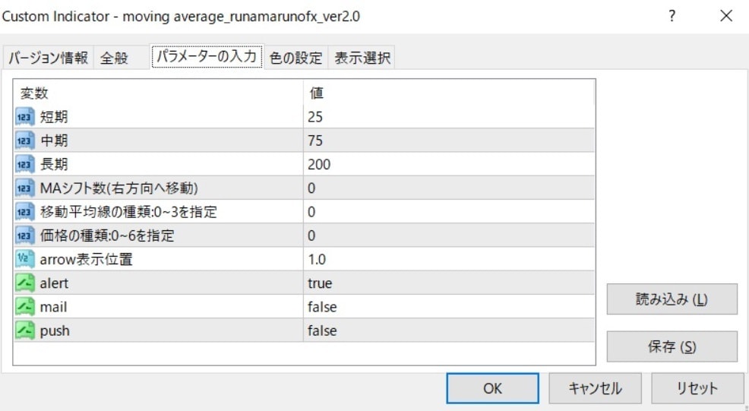Select the パラメーターの入力 tab
This screenshot has width=749, height=411.
pyautogui.click(x=207, y=56)
